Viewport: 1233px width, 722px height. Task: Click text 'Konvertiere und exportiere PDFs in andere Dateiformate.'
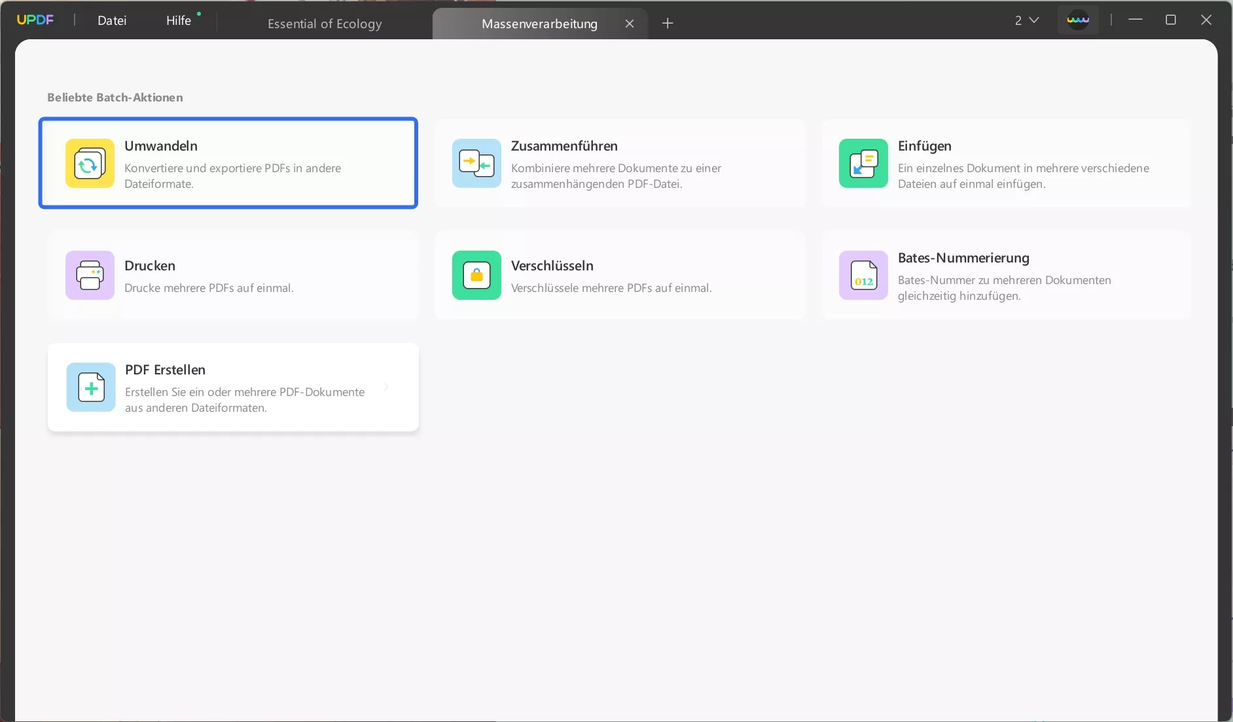click(233, 176)
